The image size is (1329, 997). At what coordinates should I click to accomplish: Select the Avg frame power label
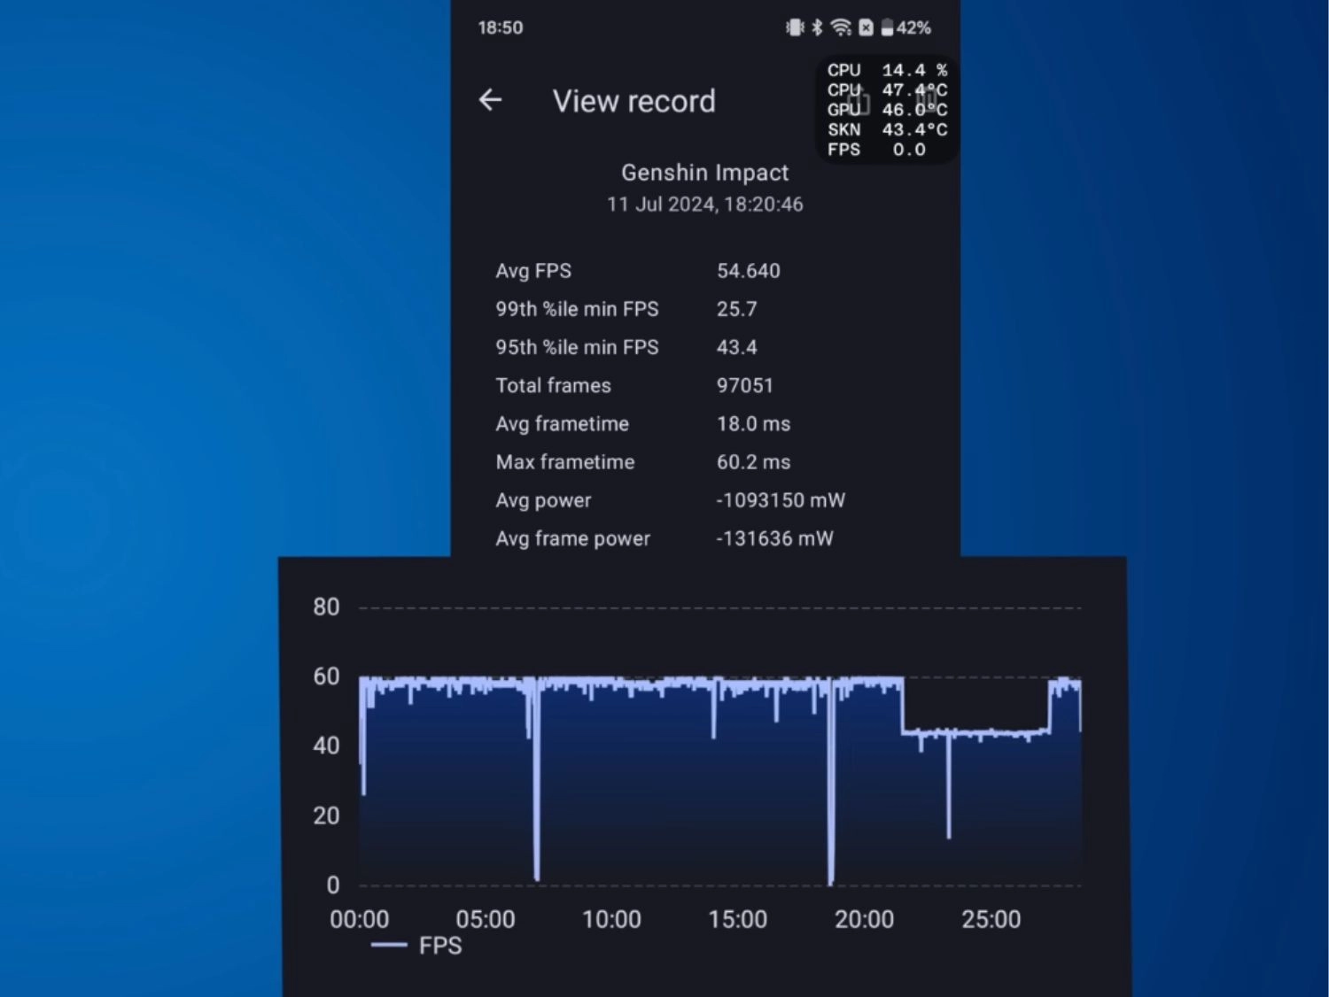pyautogui.click(x=573, y=538)
